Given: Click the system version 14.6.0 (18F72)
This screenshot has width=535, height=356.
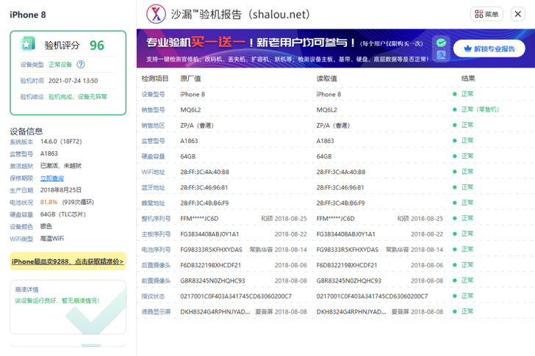Looking at the screenshot, I should tap(61, 142).
